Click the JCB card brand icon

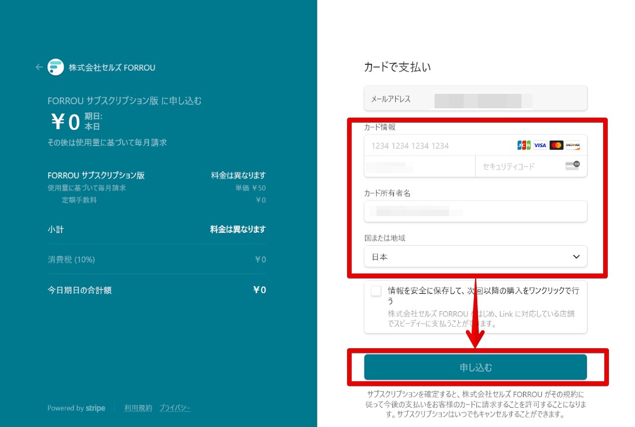tap(524, 145)
